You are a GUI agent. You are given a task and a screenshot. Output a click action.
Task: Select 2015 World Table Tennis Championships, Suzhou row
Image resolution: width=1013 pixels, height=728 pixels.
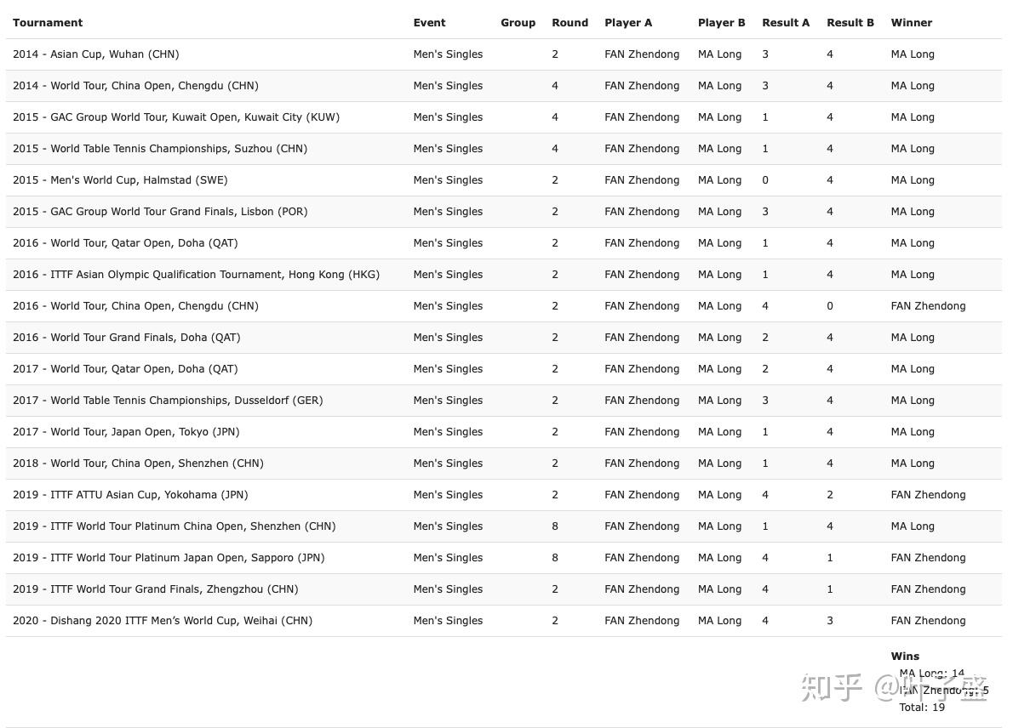[504, 149]
